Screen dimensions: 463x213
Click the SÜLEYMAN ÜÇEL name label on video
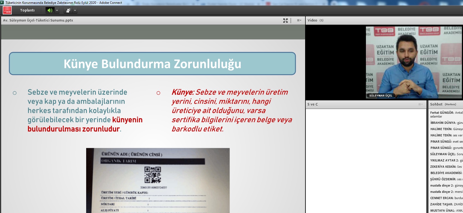tap(381, 96)
